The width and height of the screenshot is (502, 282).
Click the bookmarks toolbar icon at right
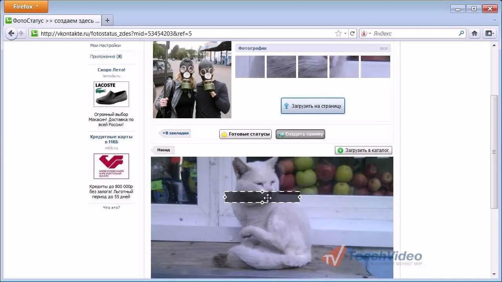pyautogui.click(x=489, y=33)
